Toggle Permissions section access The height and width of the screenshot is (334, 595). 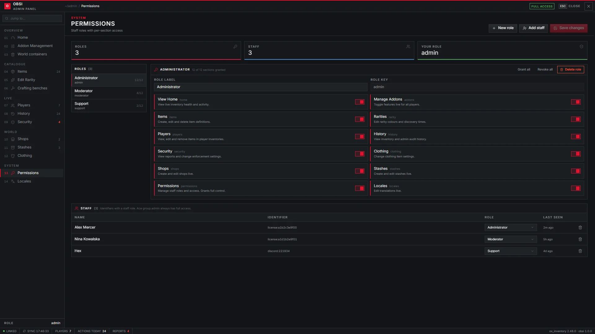(359, 188)
